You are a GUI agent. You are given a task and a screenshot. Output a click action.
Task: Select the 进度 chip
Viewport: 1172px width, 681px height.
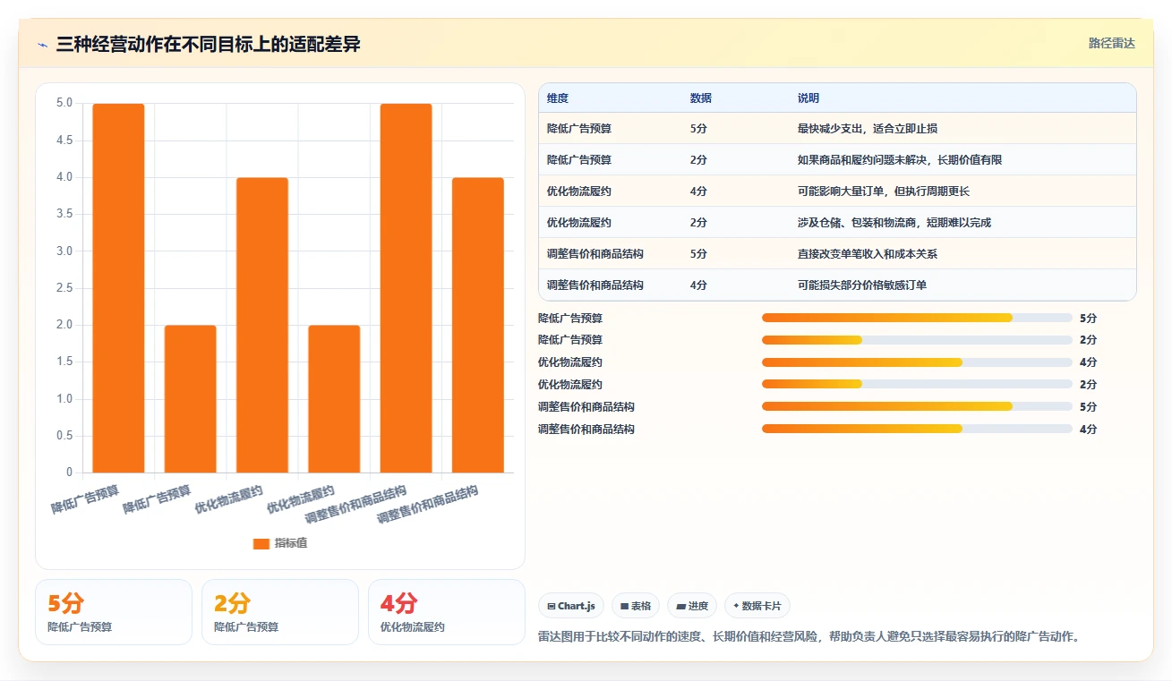pyautogui.click(x=692, y=606)
